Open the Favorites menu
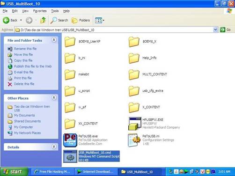 point(40,11)
